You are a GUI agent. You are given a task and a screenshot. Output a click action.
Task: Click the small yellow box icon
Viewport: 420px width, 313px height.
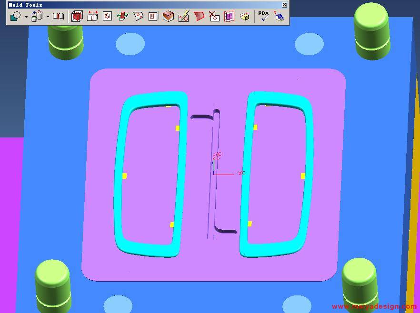click(x=244, y=17)
